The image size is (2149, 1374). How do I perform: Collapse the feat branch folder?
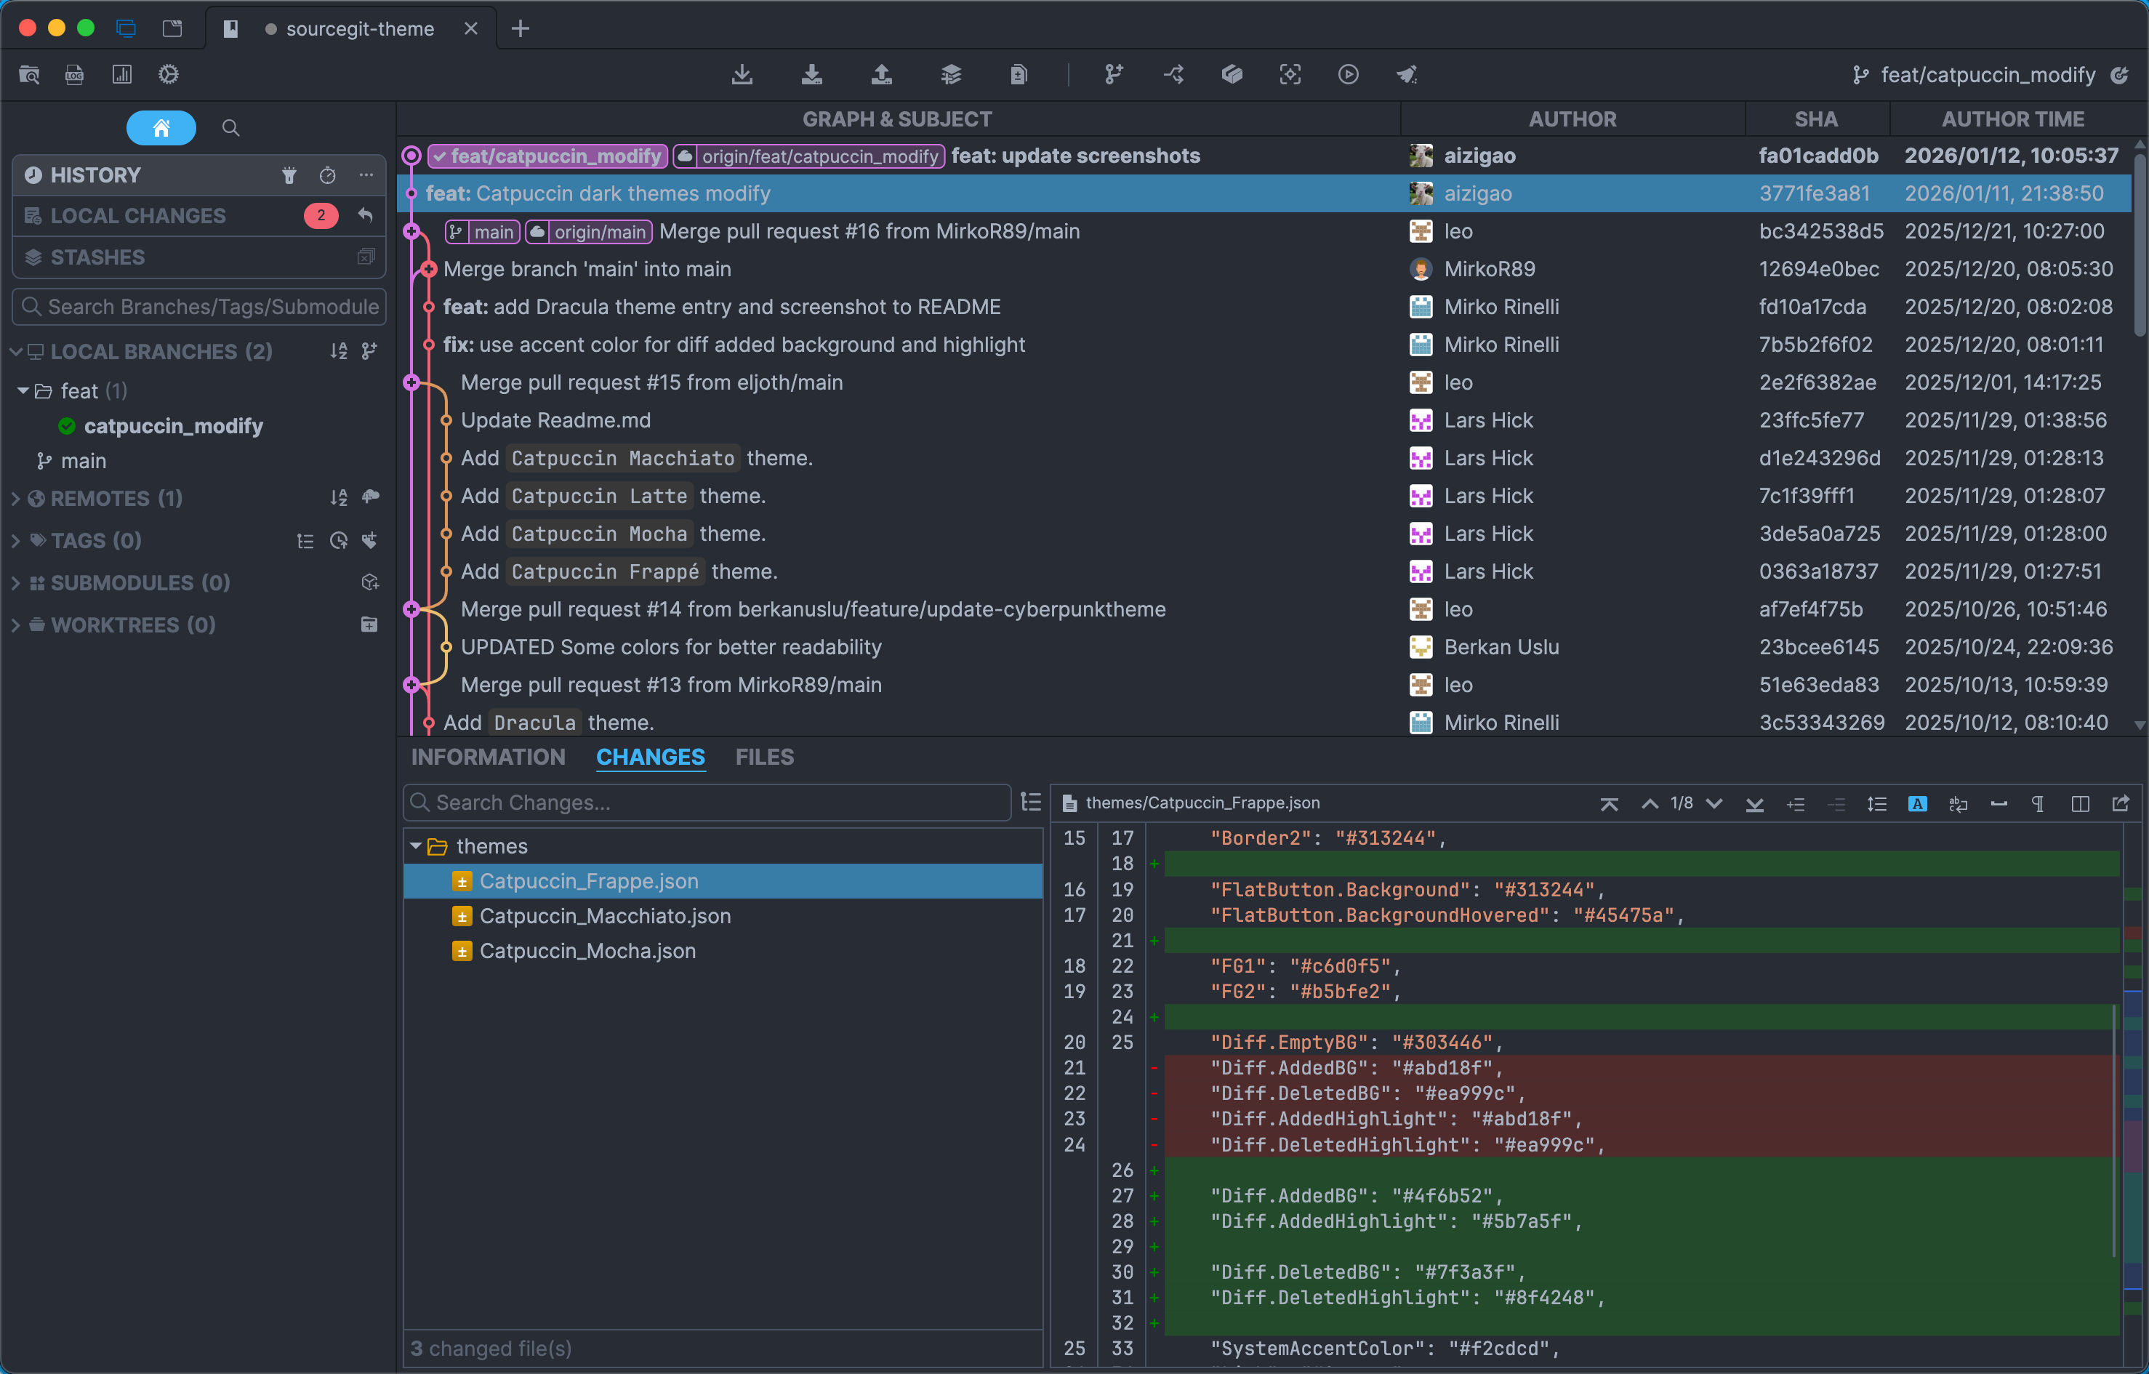coord(23,391)
